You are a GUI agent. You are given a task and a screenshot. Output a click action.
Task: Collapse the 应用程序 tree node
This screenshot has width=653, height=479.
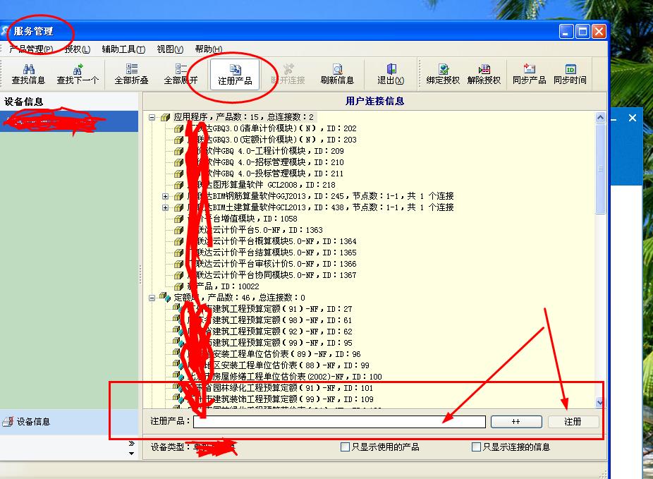point(152,118)
